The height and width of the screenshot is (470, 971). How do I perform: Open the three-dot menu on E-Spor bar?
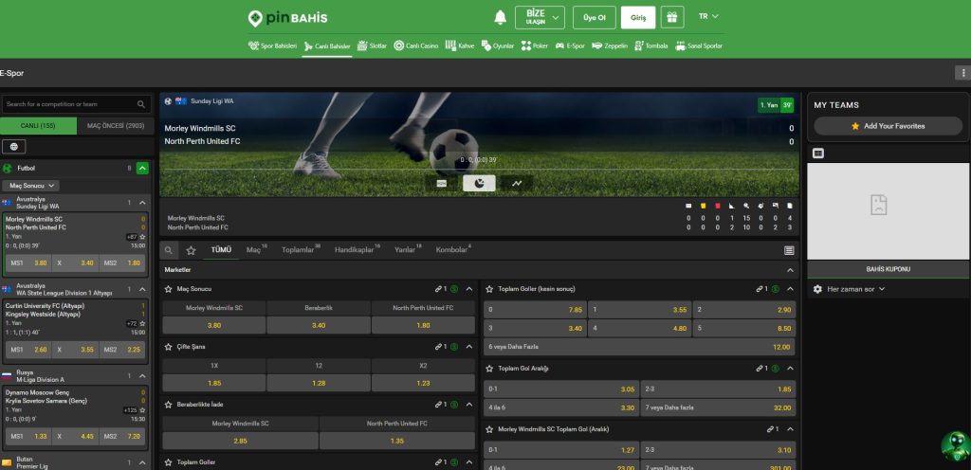click(962, 73)
